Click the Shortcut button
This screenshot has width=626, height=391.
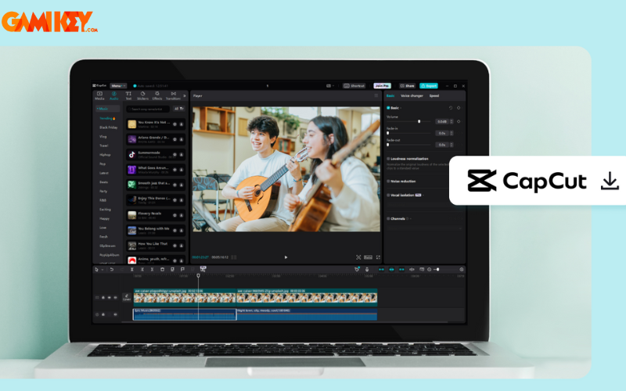coord(354,86)
